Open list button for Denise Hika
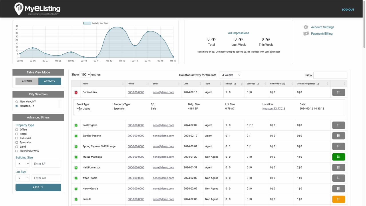This screenshot has height=206, width=366. pos(339,92)
